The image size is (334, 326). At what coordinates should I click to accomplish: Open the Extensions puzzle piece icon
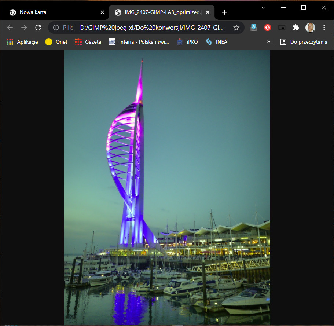tap(296, 28)
